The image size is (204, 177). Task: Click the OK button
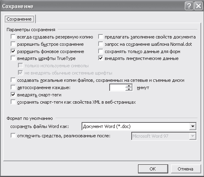click(x=153, y=169)
